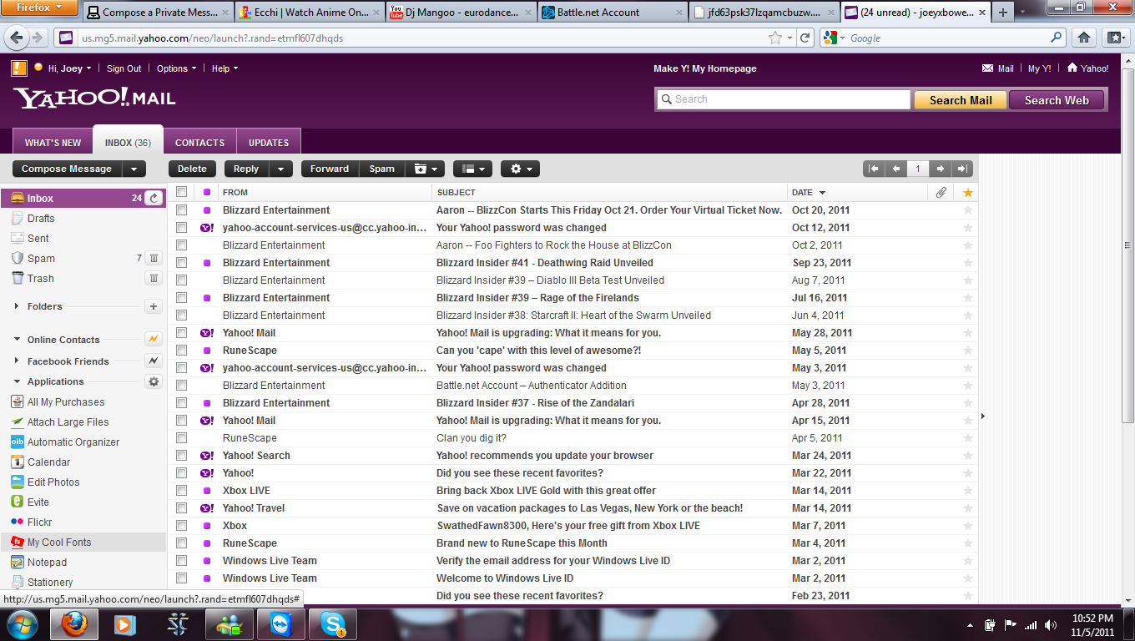Empty the Spam folder using its trash icon
Screen dimensions: 1135x641
(x=154, y=258)
